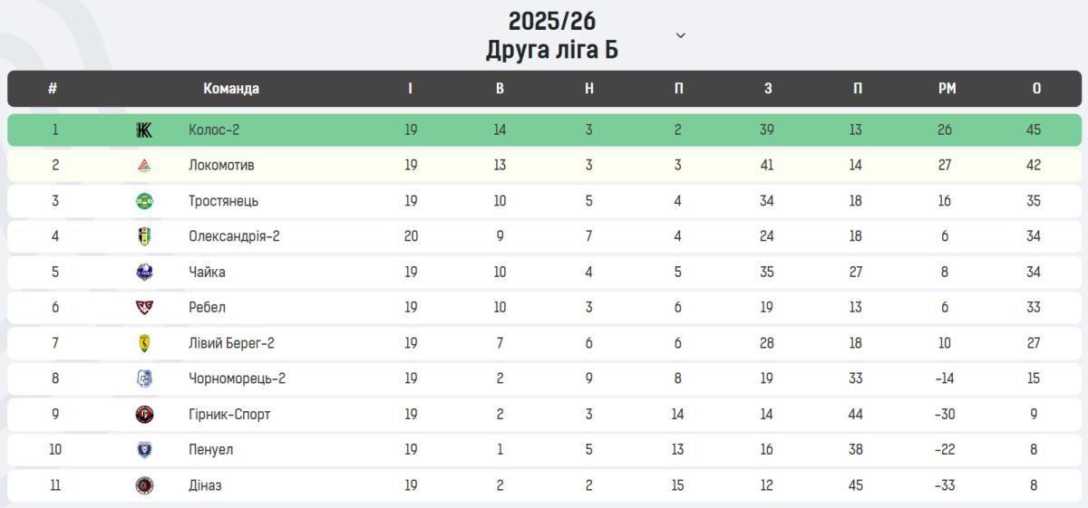The height and width of the screenshot is (508, 1088).
Task: Open the Чорноморець-2 team name link
Action: (237, 379)
